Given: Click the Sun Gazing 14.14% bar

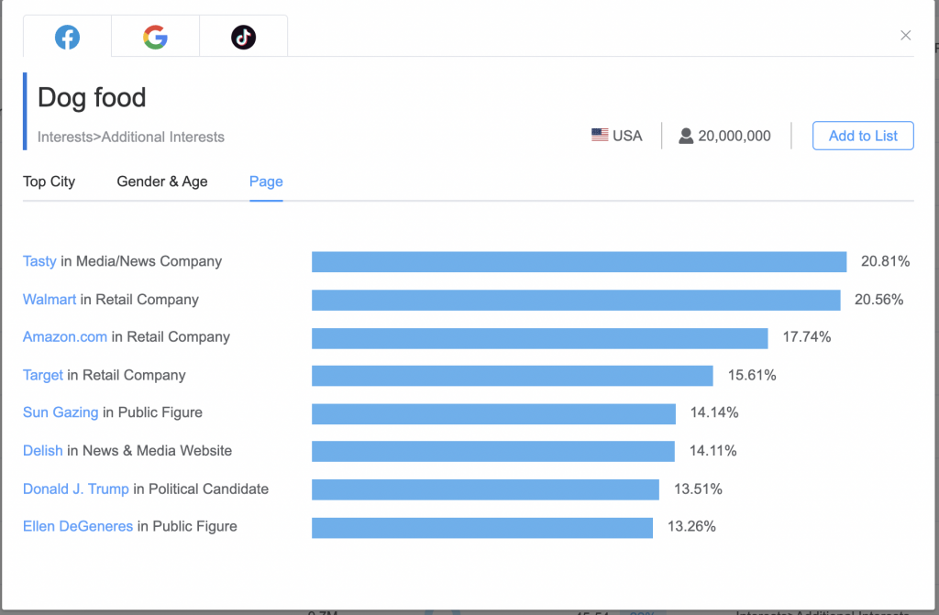Looking at the screenshot, I should click(x=494, y=413).
